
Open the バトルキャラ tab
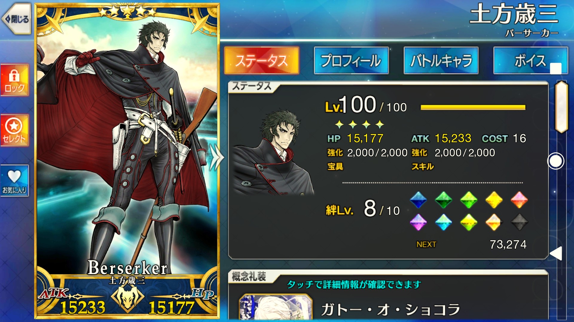click(x=441, y=60)
